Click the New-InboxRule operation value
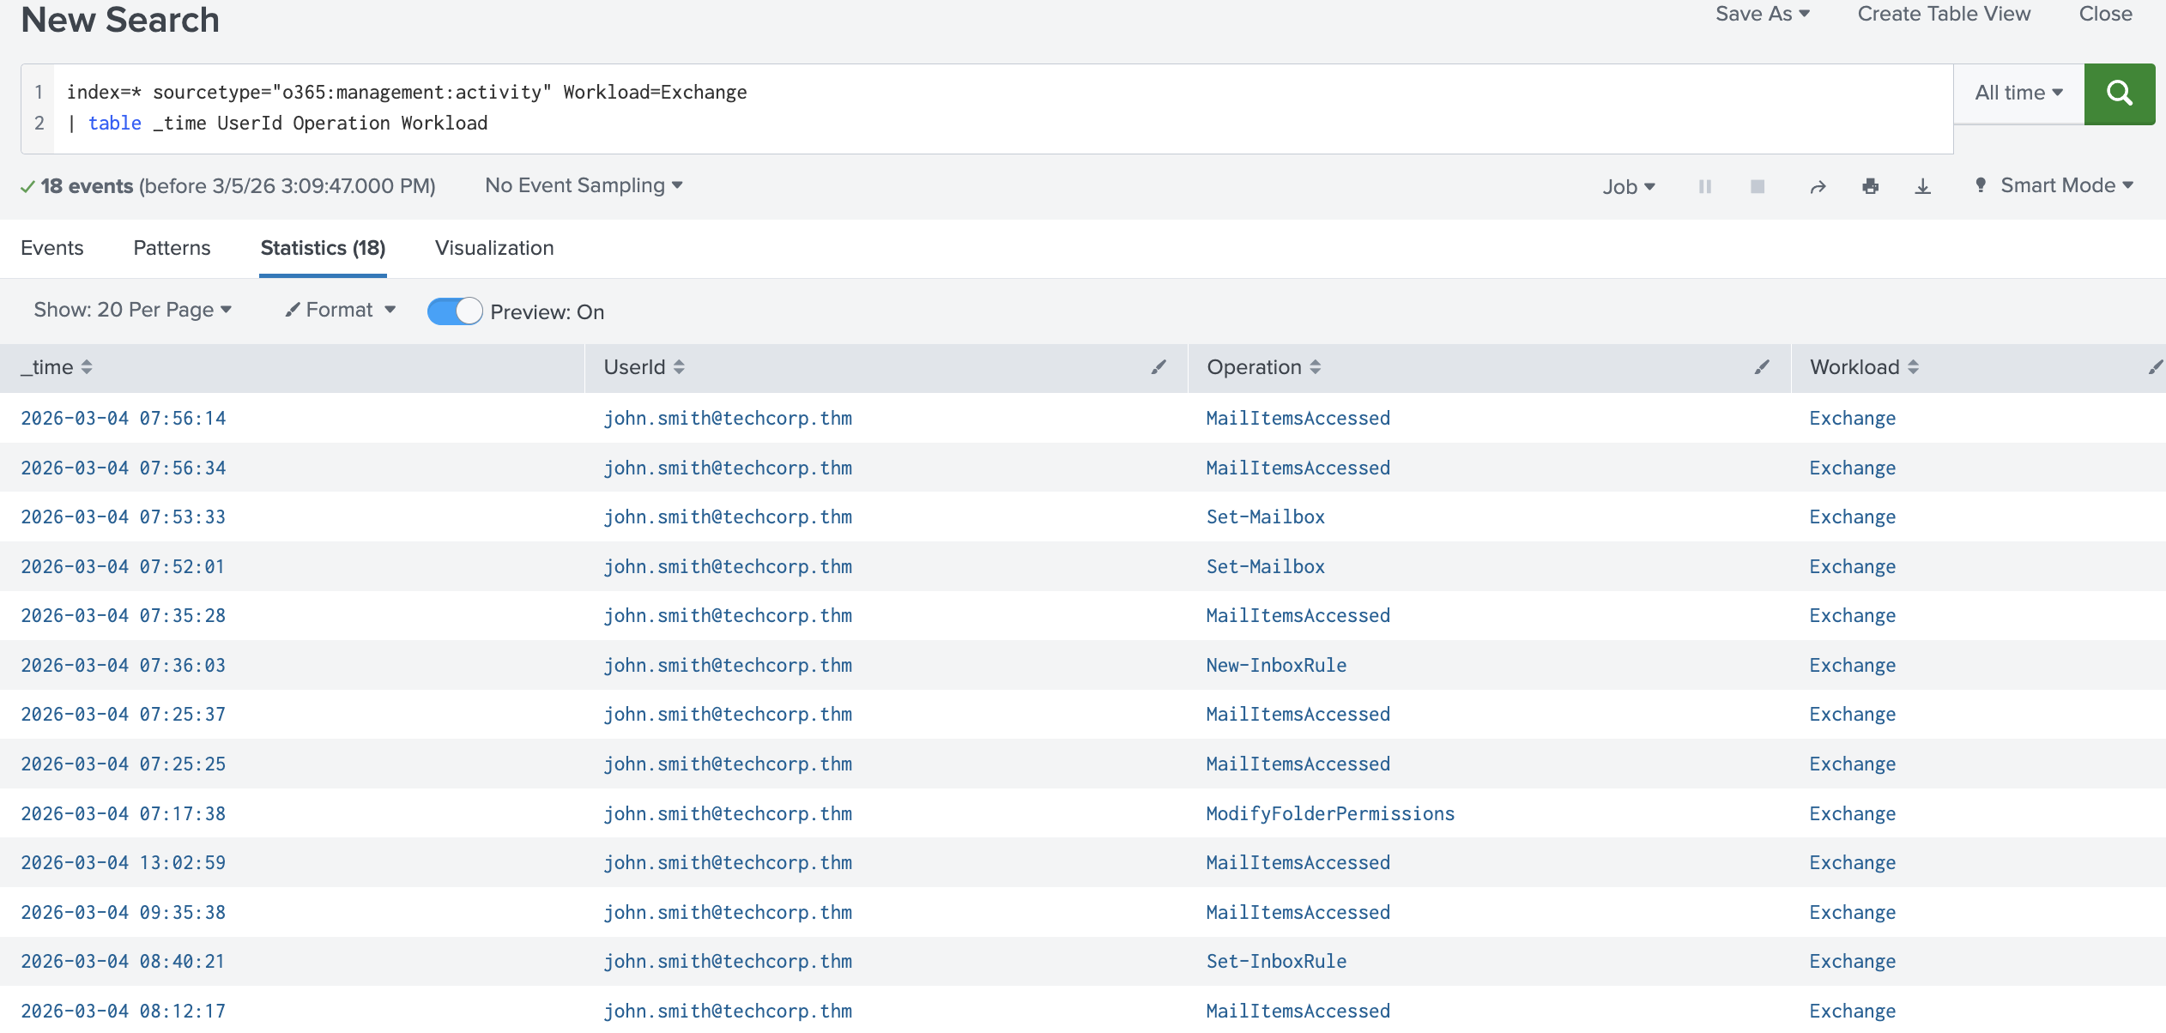 pyautogui.click(x=1277, y=665)
